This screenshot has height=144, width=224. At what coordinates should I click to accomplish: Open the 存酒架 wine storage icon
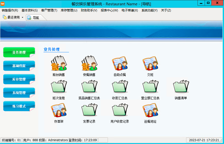point(59,110)
